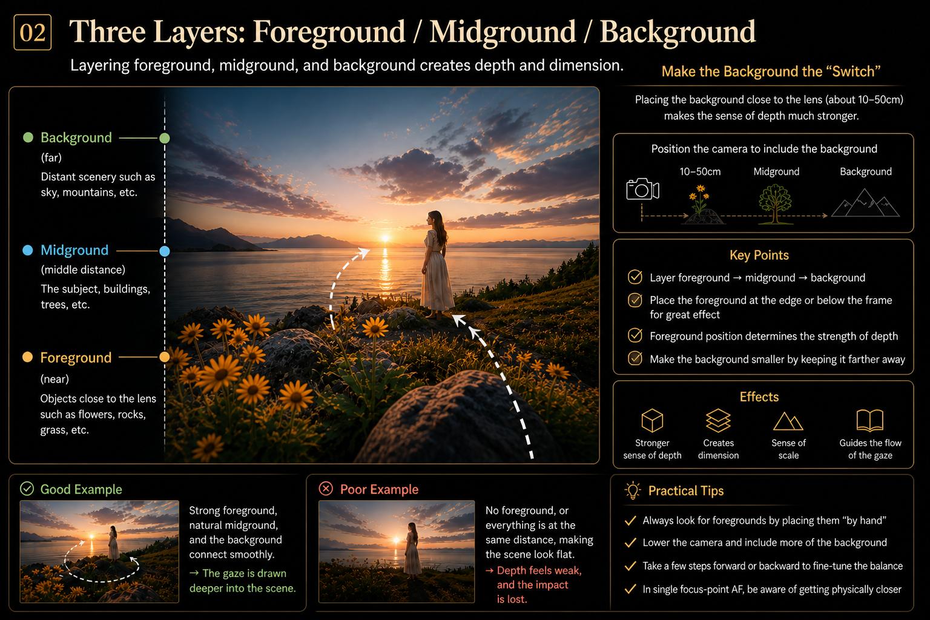Click the red X circle beside Poor Example

[x=326, y=489]
